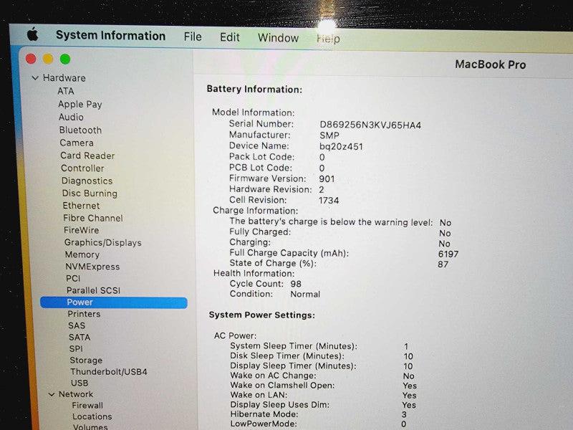Screen dimensions: 573x430
Task: Collapse the Network section chevron
Action: [52, 395]
